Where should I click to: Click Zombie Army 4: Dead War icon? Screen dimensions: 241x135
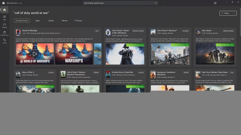108,74
